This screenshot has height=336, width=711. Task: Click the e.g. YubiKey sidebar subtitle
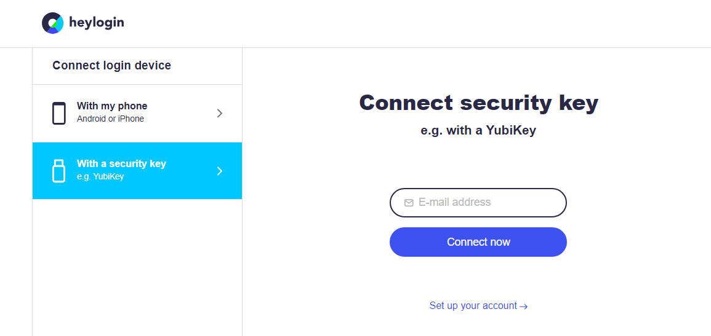pyautogui.click(x=100, y=177)
